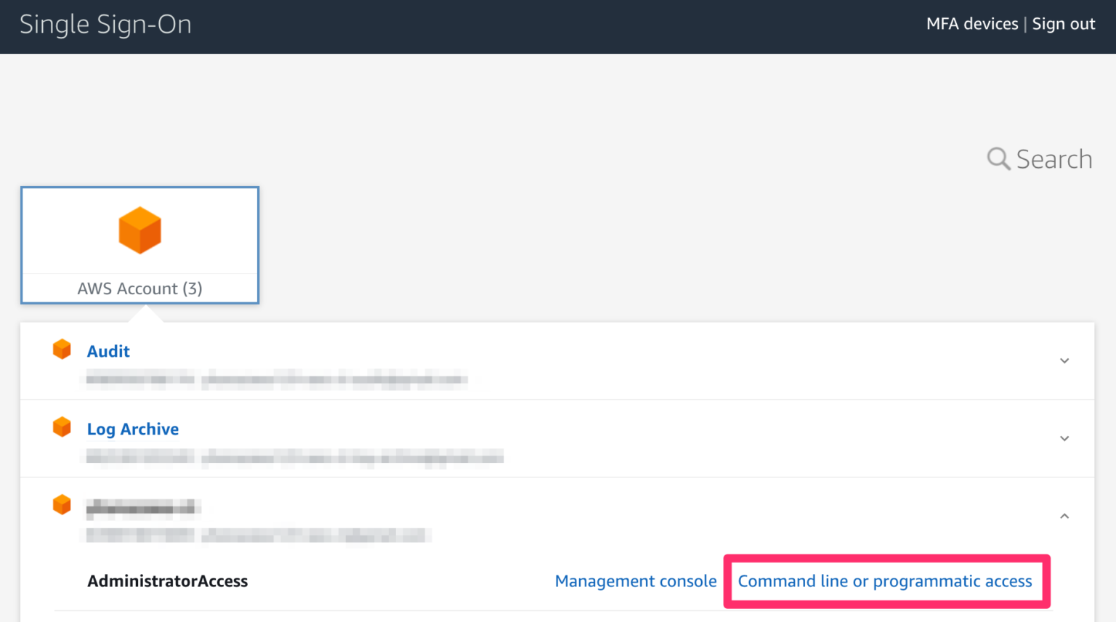Click the Single Sign-On header title
The width and height of the screenshot is (1116, 622).
(105, 24)
